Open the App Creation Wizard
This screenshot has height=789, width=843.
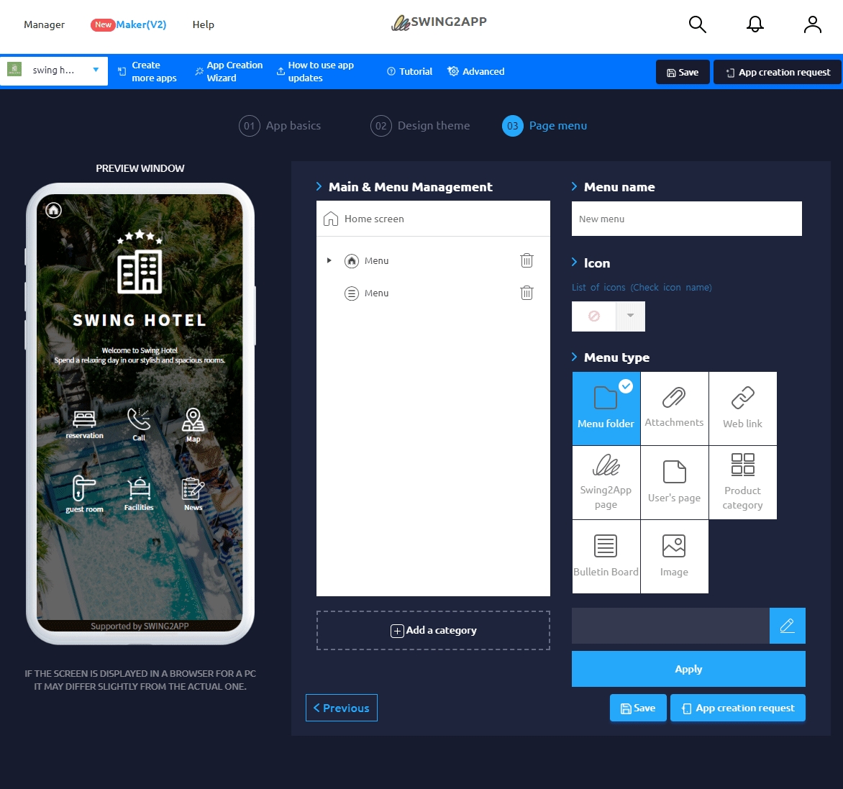[229, 71]
